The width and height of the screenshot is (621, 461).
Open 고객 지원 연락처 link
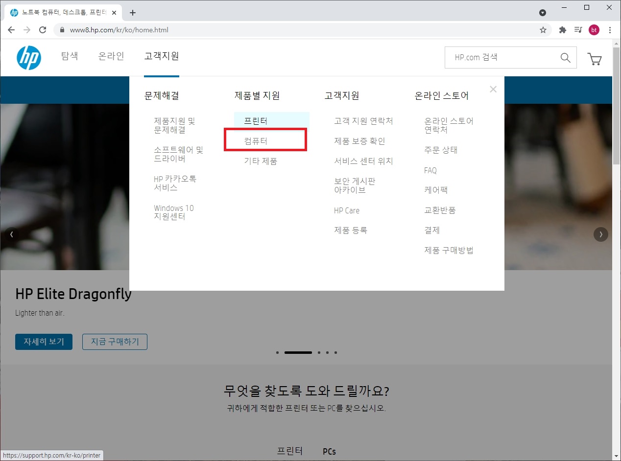pyautogui.click(x=363, y=121)
